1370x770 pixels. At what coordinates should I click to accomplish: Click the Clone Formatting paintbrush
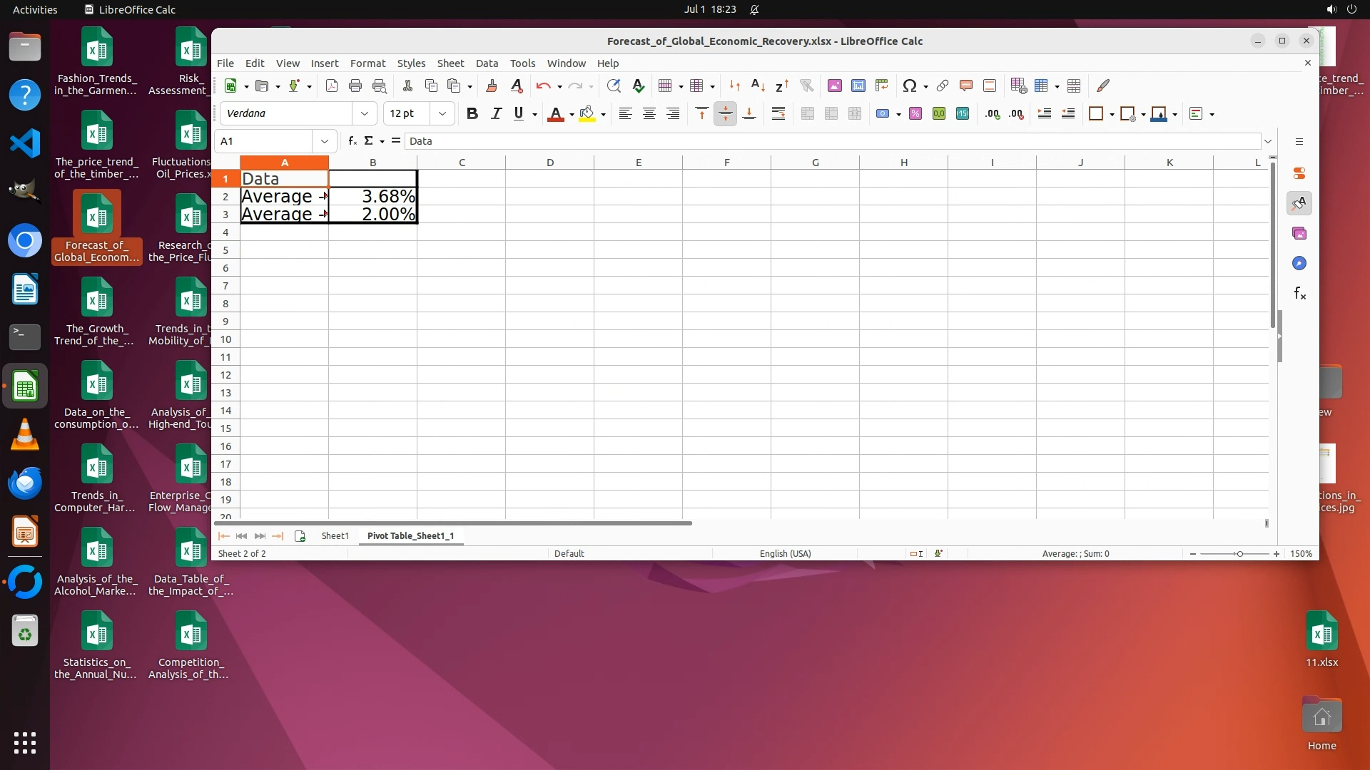tap(492, 86)
